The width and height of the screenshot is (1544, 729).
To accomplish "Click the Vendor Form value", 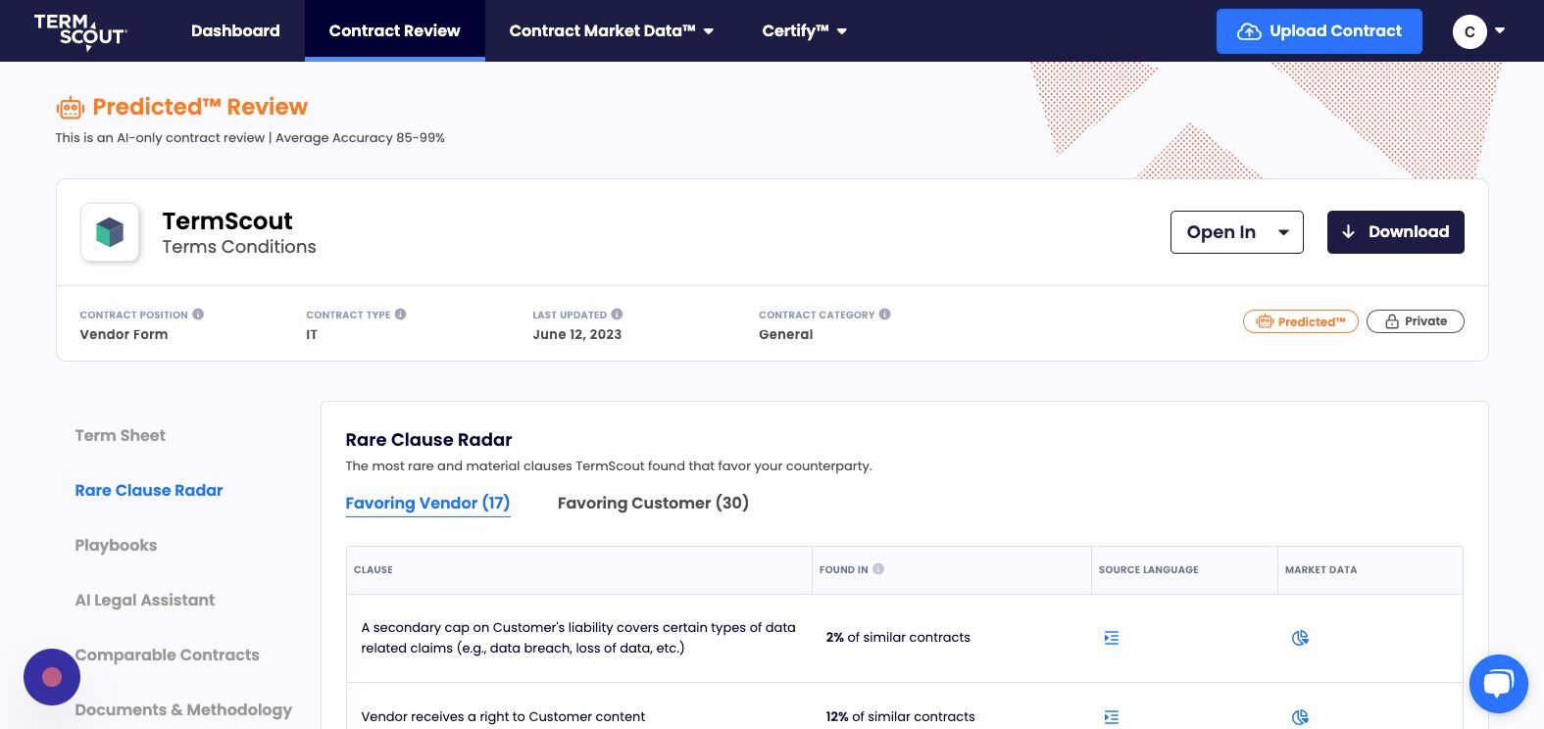I will (x=124, y=334).
